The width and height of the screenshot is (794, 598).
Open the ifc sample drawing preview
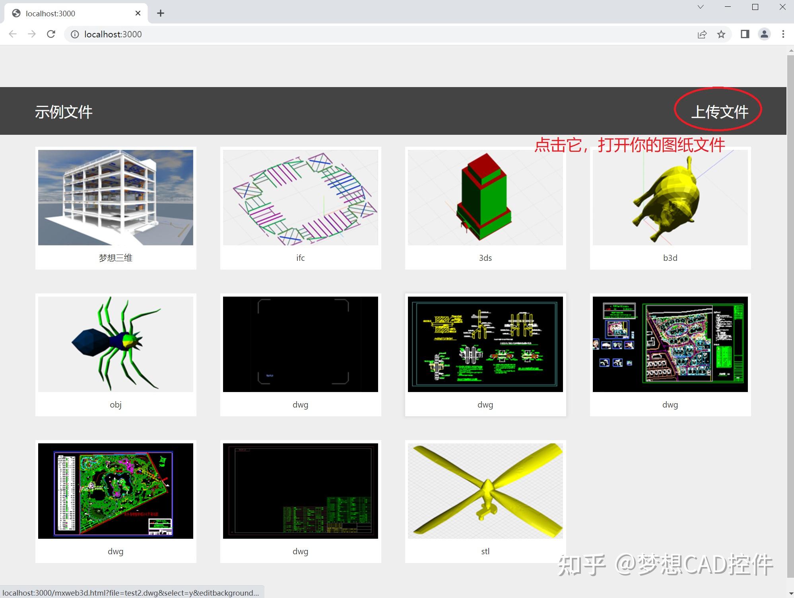[x=300, y=198]
